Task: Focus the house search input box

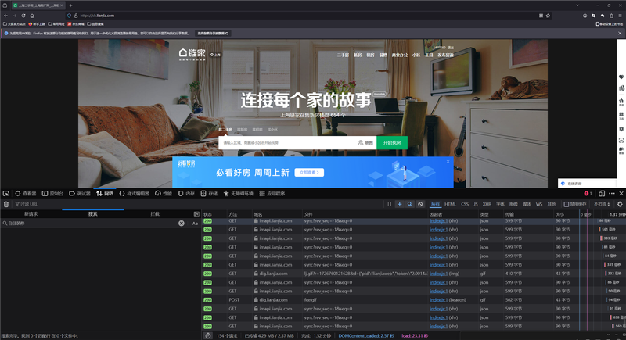Action: click(286, 143)
